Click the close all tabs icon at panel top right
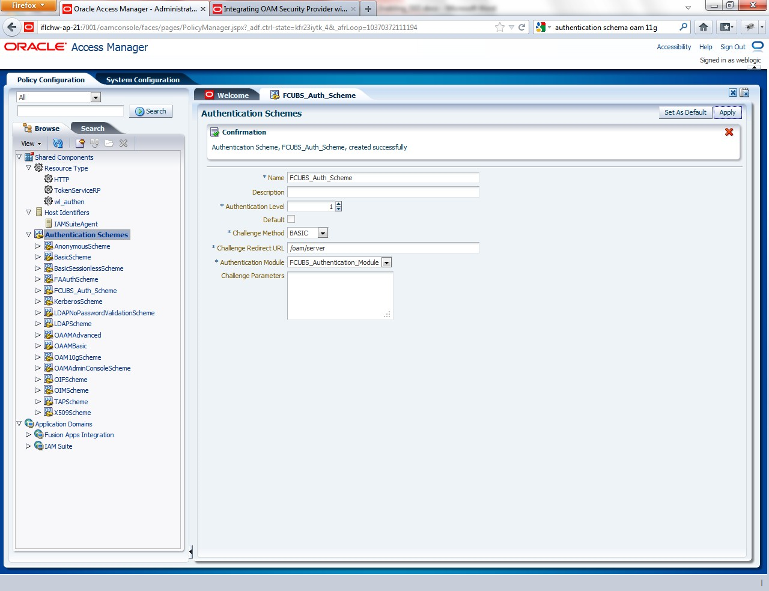Image resolution: width=769 pixels, height=591 pixels. click(744, 92)
